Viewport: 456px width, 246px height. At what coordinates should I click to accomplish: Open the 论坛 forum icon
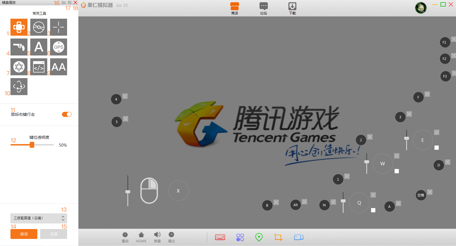point(264,8)
